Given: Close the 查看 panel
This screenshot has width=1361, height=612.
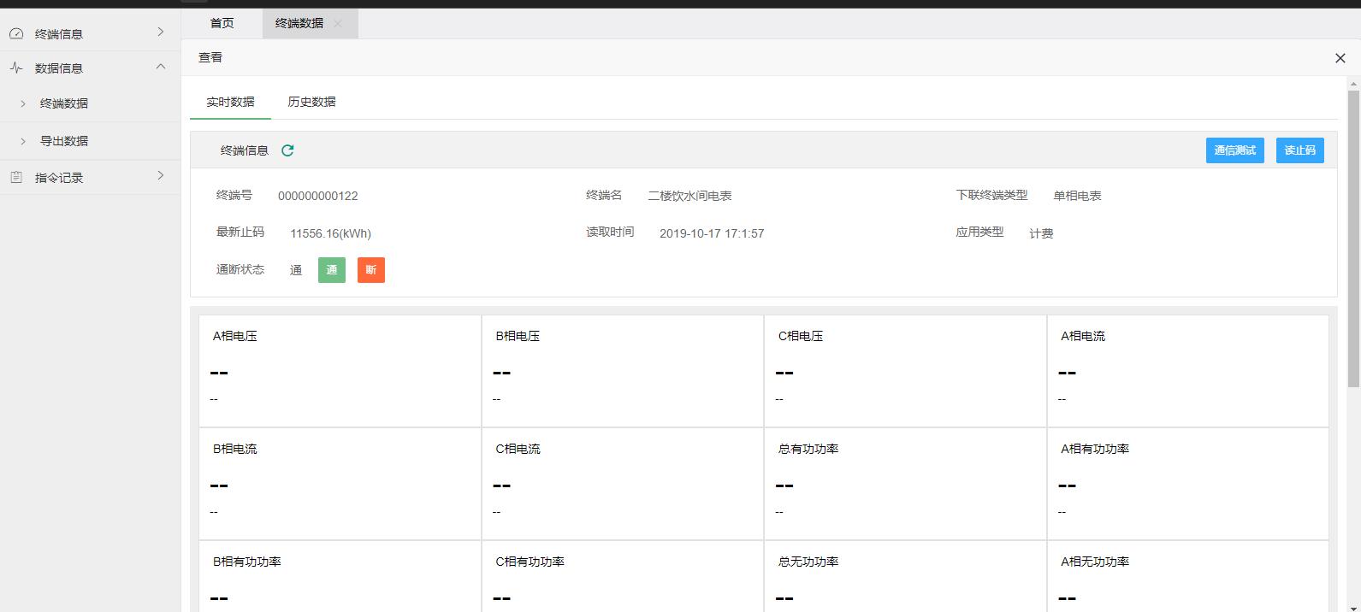Looking at the screenshot, I should pos(1340,58).
